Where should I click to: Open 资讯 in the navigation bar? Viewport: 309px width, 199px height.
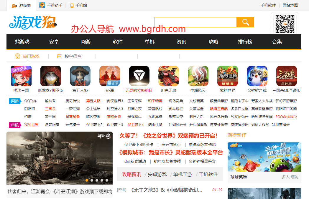(182, 42)
